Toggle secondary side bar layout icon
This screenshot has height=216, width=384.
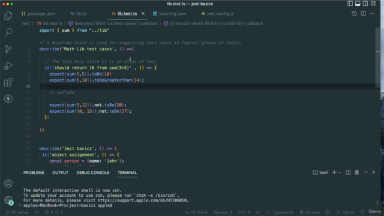tap(365, 4)
